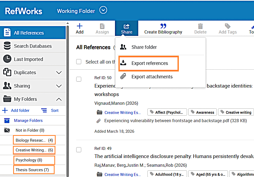This screenshot has height=177, width=254.
Task: Click the sidebar vertical scrollbar
Action: (68, 100)
